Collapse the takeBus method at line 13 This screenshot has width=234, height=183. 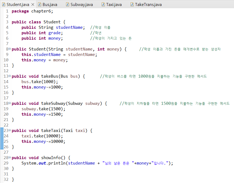pyautogui.click(x=10, y=76)
